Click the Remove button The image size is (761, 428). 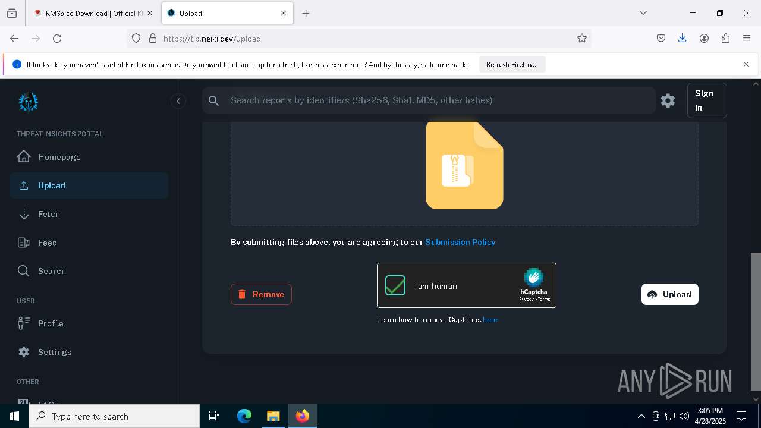(261, 294)
